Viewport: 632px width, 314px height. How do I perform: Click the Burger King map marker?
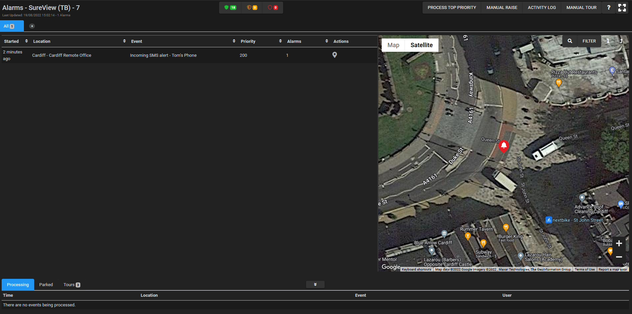[506, 228]
